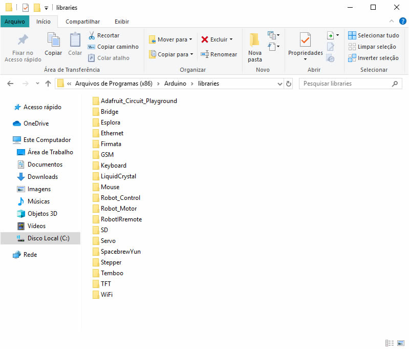Image resolution: width=409 pixels, height=349 pixels.
Task: Switch to details view icon in status bar
Action: tap(390, 343)
